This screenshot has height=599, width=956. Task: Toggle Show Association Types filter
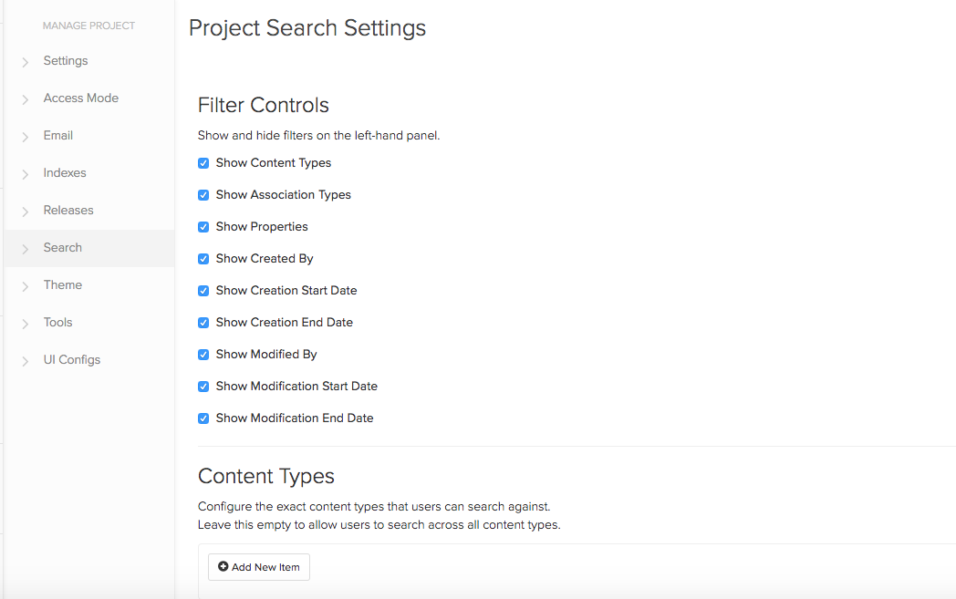[x=203, y=195]
